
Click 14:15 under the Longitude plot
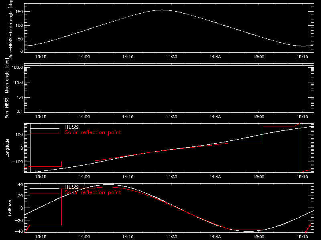(x=128, y=177)
